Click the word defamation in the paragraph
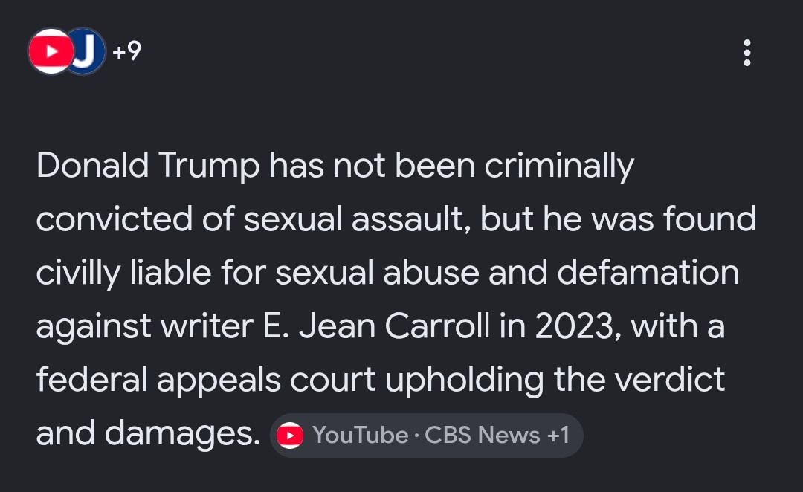Viewport: 803px width, 492px height. [x=648, y=272]
